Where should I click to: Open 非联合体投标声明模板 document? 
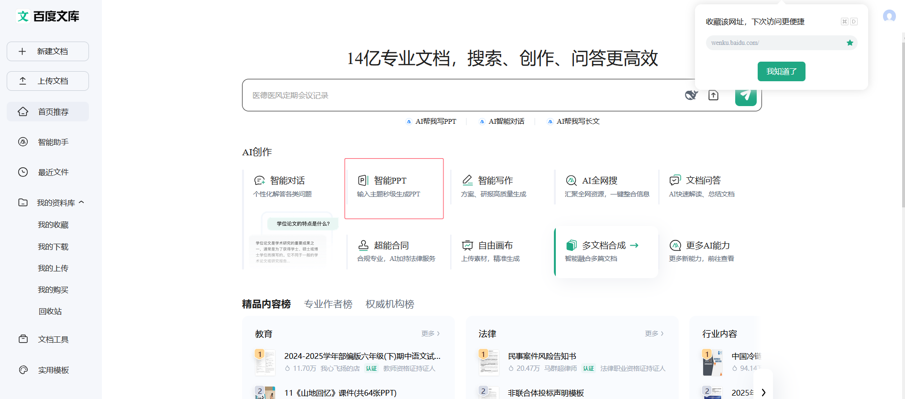[x=546, y=393]
